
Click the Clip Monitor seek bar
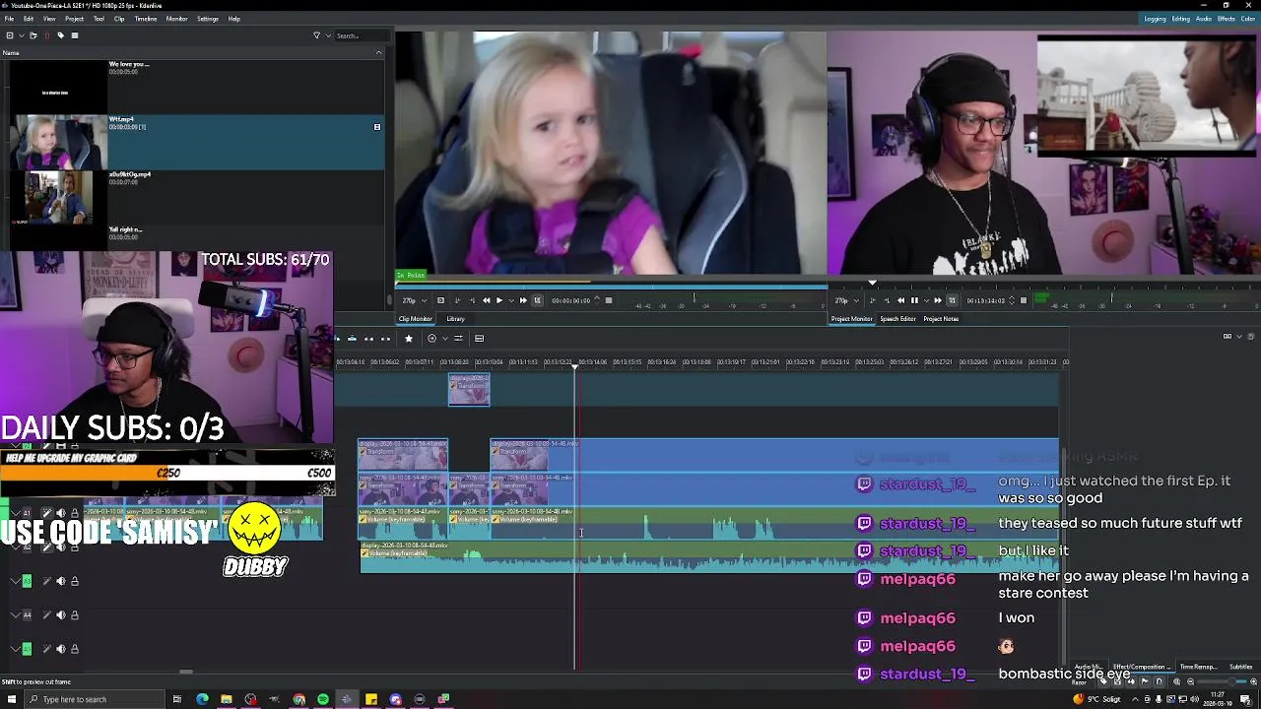pyautogui.click(x=611, y=287)
